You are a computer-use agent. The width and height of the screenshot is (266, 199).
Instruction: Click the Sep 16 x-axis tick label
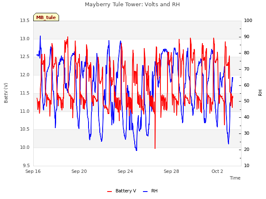coord(33,171)
